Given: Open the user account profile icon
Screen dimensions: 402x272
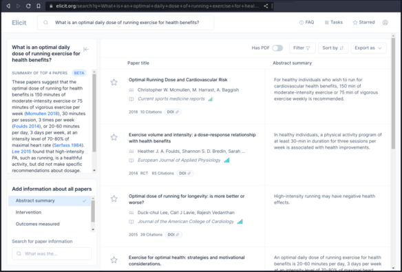Looking at the screenshot, I should click(x=385, y=23).
